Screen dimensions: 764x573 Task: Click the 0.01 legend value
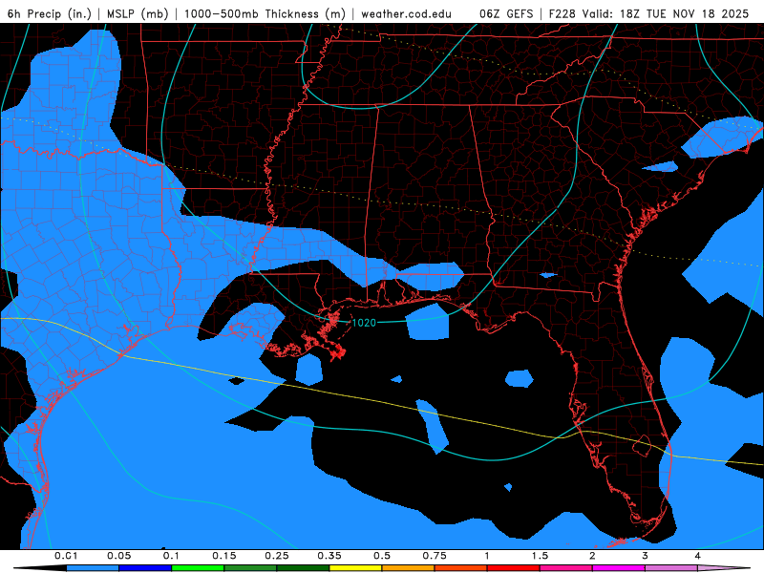click(x=66, y=556)
